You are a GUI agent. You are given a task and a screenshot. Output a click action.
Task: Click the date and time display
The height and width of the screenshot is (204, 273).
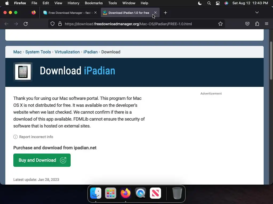pyautogui.click(x=250, y=3)
